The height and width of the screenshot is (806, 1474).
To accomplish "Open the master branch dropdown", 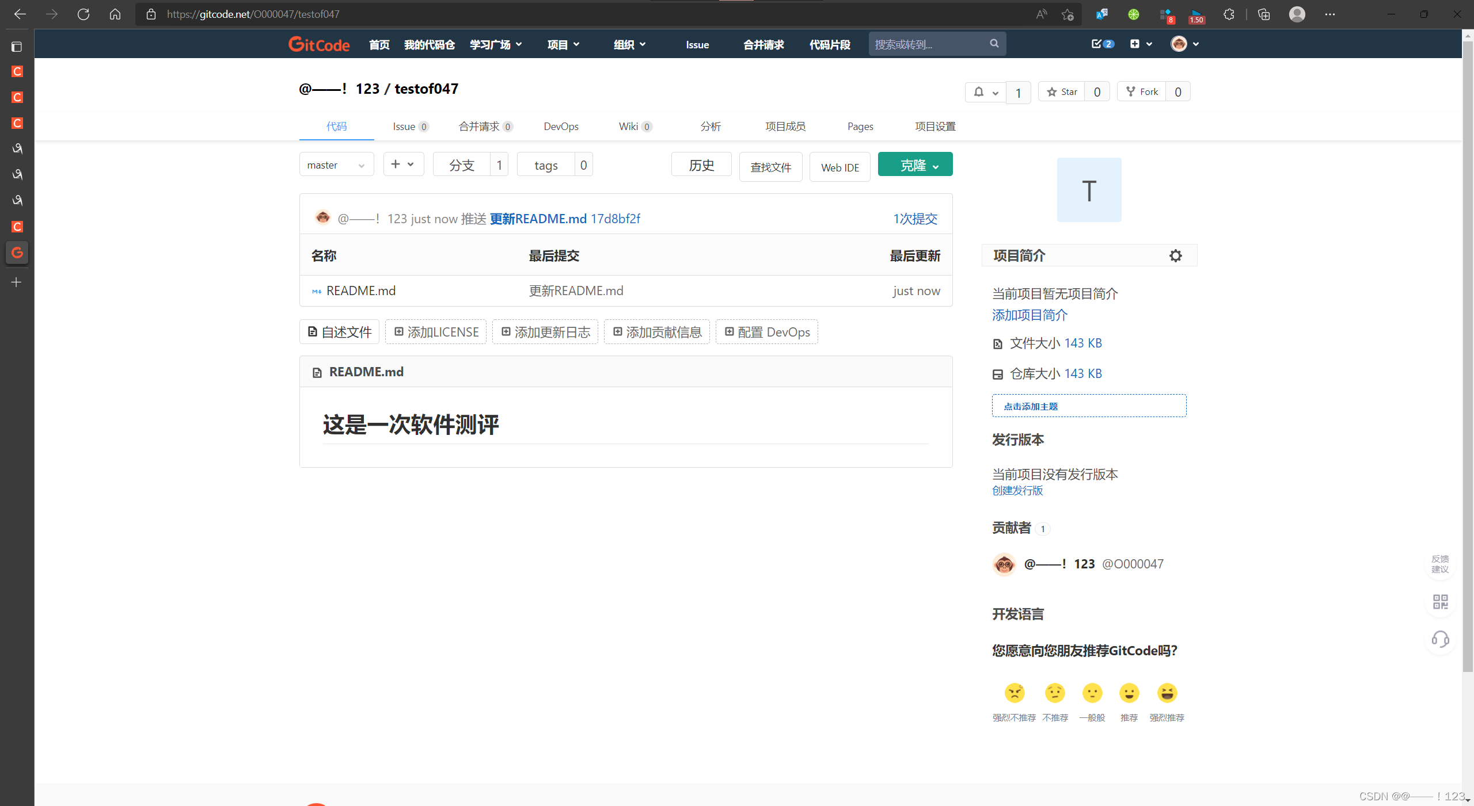I will 336,164.
